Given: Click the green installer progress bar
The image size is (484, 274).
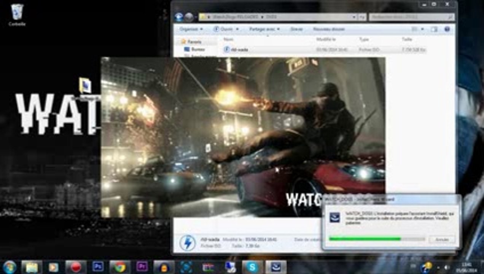Looking at the screenshot, I should tap(377, 239).
